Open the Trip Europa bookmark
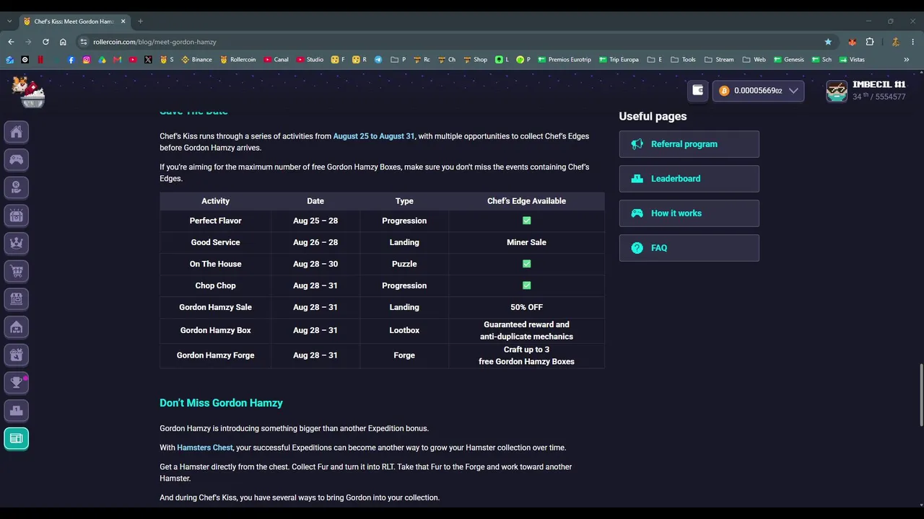The height and width of the screenshot is (519, 924). [619, 60]
